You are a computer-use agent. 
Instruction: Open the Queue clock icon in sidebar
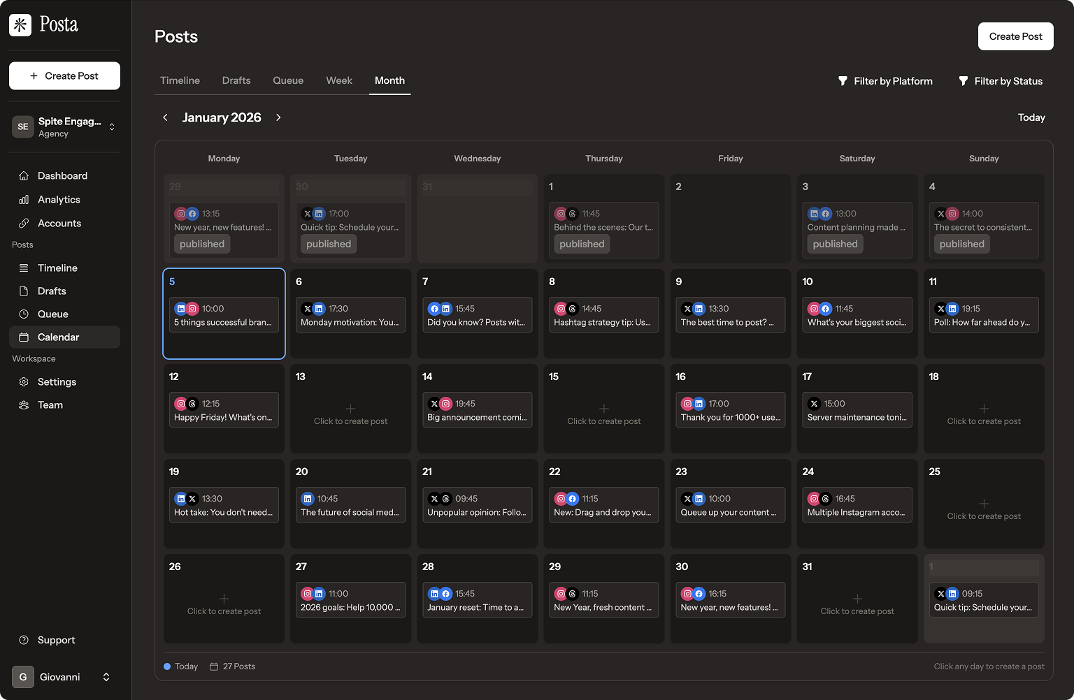tap(24, 314)
